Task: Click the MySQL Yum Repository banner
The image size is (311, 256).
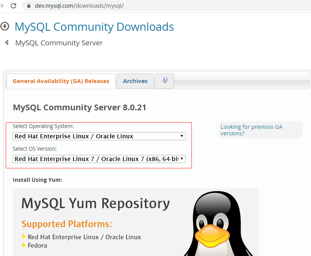Action: click(x=95, y=204)
